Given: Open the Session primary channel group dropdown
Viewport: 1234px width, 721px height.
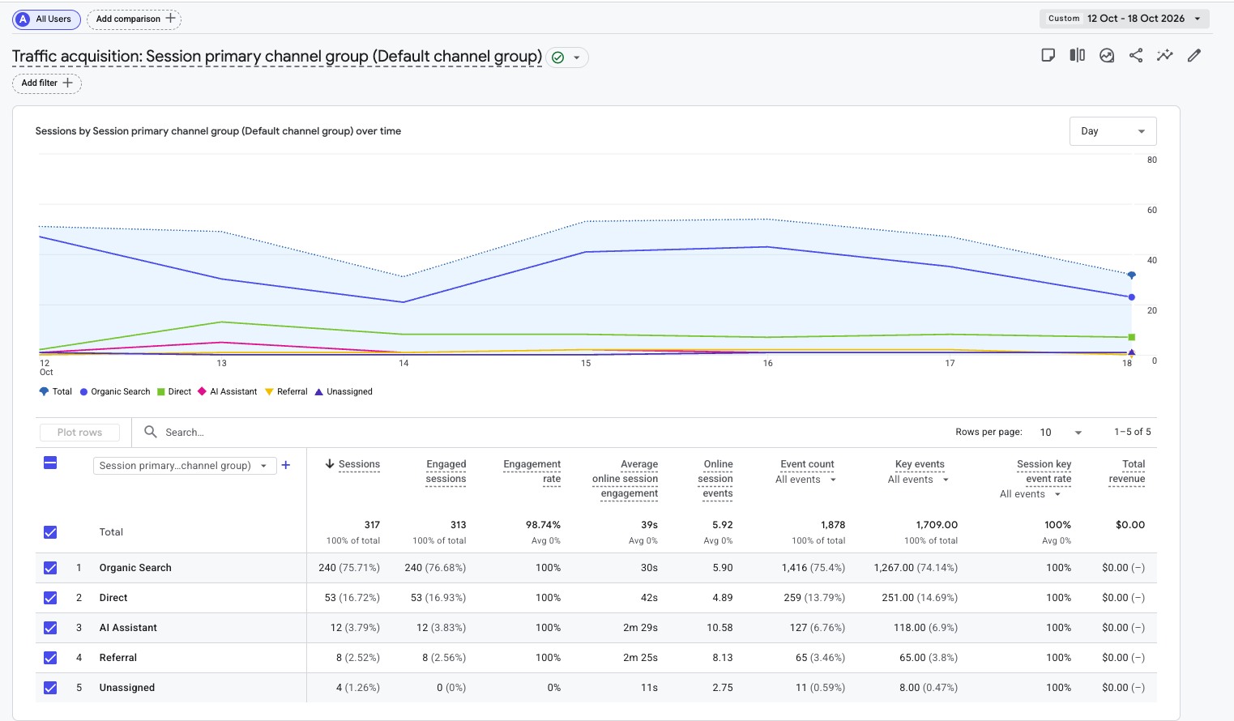Looking at the screenshot, I should (185, 466).
